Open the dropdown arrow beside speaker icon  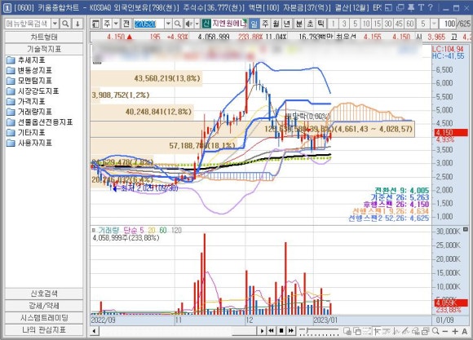(x=197, y=24)
